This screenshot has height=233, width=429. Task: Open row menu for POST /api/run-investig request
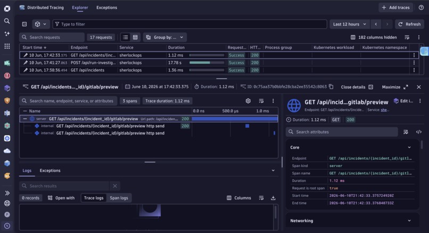[x=414, y=63]
